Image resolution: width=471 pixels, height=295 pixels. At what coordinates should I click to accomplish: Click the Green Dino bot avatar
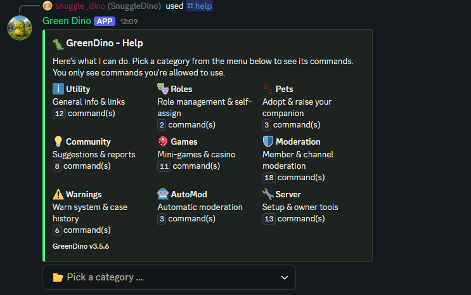pos(20,28)
